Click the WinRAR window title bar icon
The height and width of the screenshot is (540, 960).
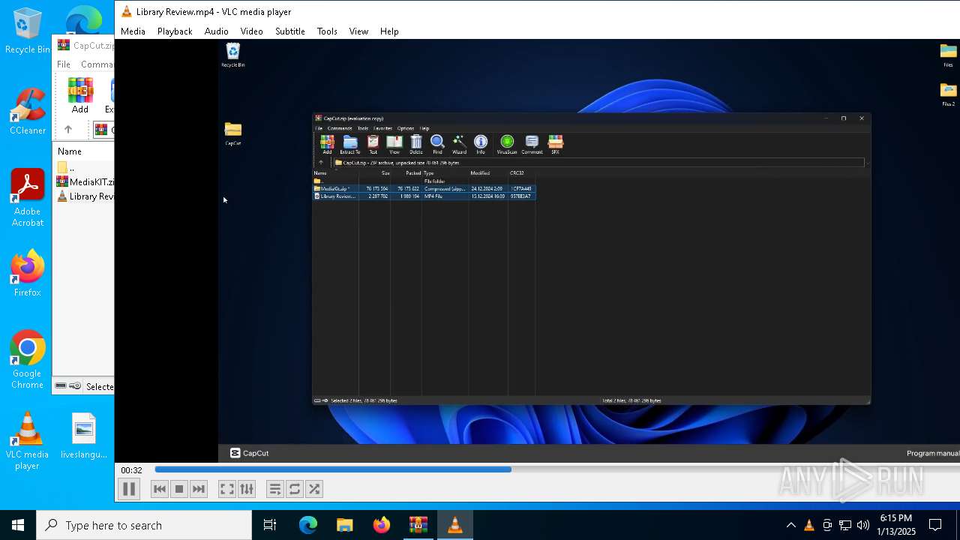click(x=63, y=45)
